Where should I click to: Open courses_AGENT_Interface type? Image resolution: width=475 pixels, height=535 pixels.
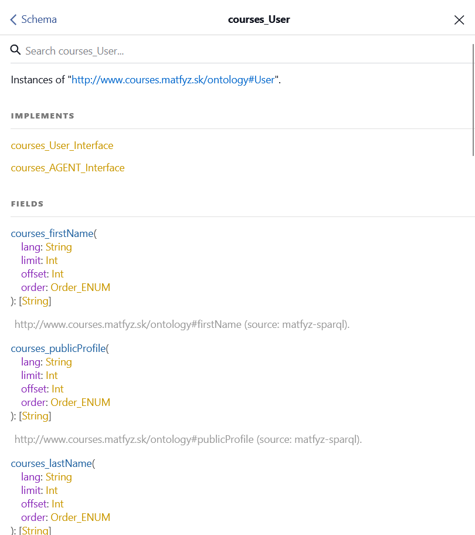click(x=67, y=168)
